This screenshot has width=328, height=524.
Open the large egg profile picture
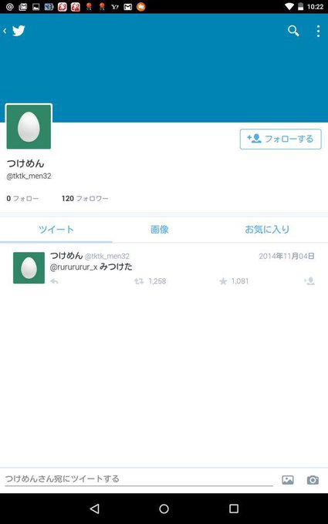[29, 126]
